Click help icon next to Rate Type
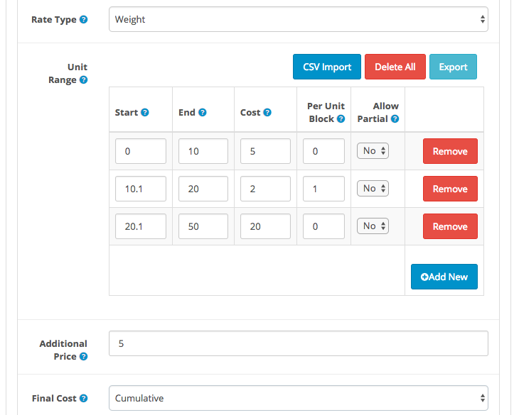 pyautogui.click(x=84, y=19)
